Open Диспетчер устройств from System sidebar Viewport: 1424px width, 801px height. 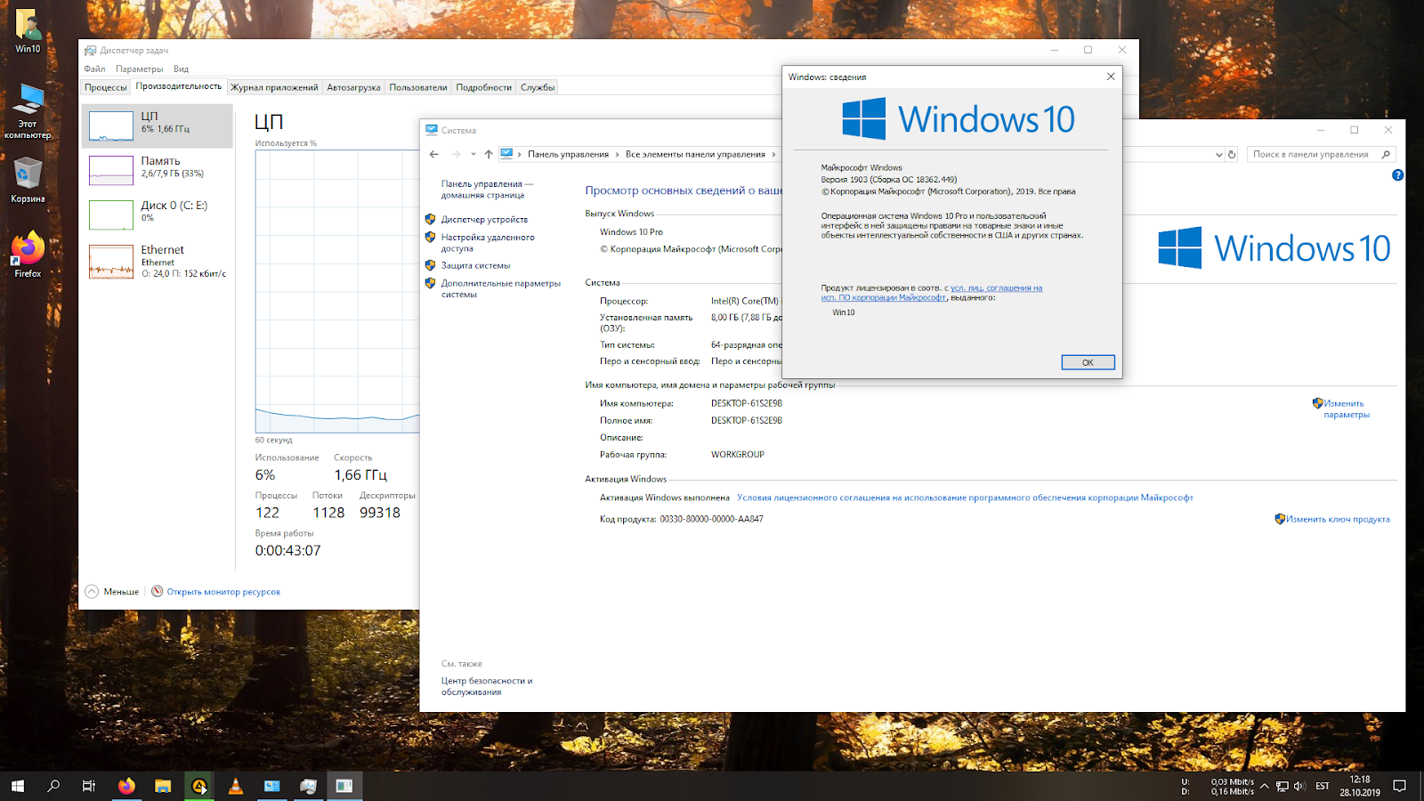click(483, 219)
